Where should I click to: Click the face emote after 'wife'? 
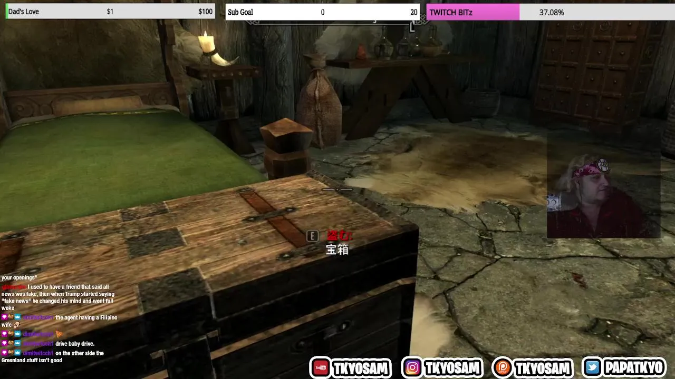point(17,325)
